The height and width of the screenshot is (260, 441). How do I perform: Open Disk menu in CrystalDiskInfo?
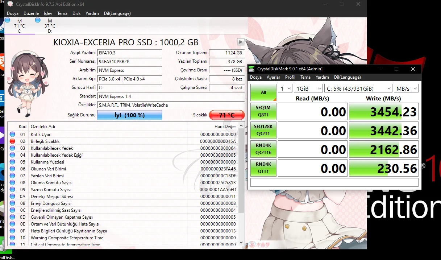(76, 13)
